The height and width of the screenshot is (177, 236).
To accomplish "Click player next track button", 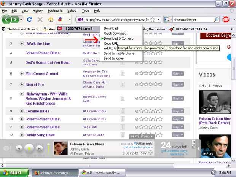I will point(39,148).
